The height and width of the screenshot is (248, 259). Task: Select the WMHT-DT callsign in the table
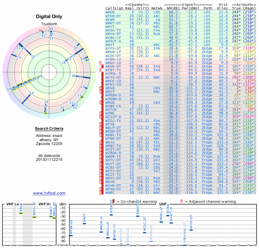pos(114,23)
